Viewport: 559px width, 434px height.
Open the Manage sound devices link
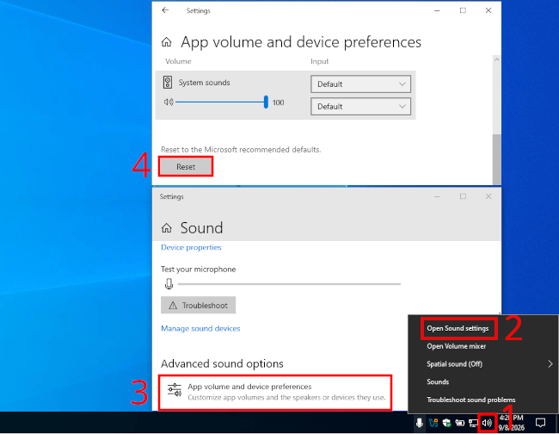[200, 328]
